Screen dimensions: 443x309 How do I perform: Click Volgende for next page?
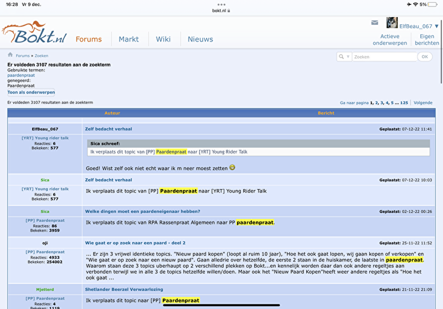[x=423, y=103]
